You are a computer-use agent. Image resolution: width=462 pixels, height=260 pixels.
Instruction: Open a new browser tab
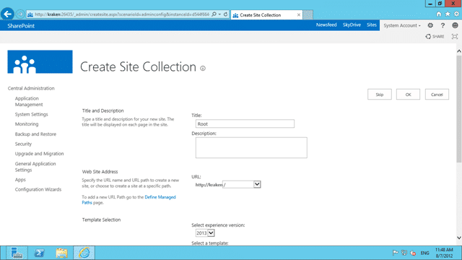point(308,14)
